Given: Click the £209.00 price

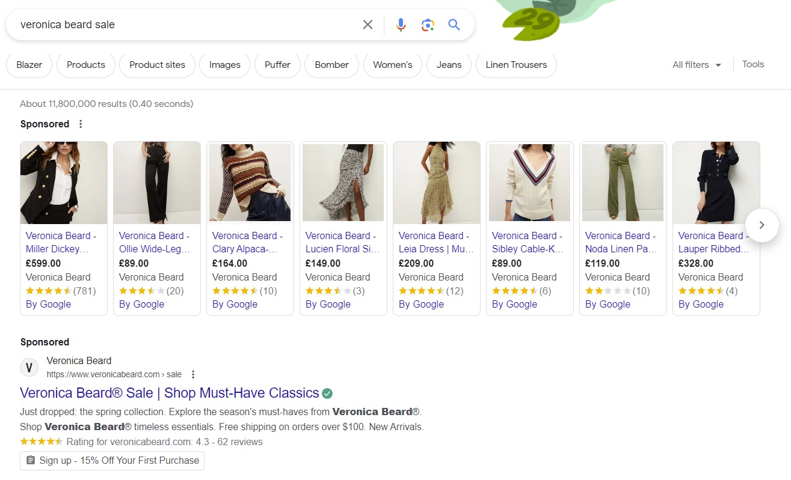Looking at the screenshot, I should [x=416, y=263].
